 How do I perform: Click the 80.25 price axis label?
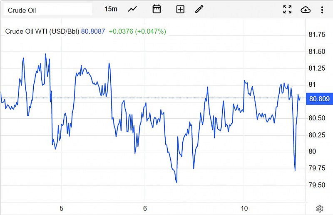click(x=316, y=135)
